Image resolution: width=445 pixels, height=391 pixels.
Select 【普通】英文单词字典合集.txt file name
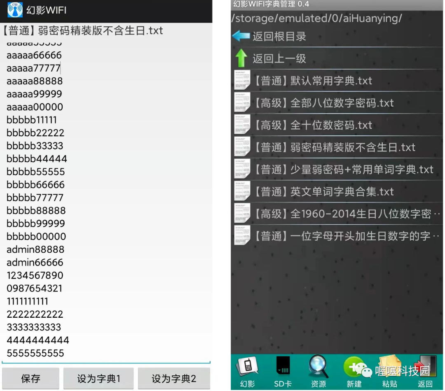coord(323,192)
